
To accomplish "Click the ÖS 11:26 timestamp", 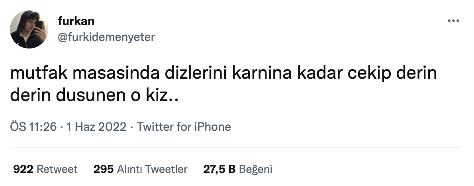I will [33, 127].
